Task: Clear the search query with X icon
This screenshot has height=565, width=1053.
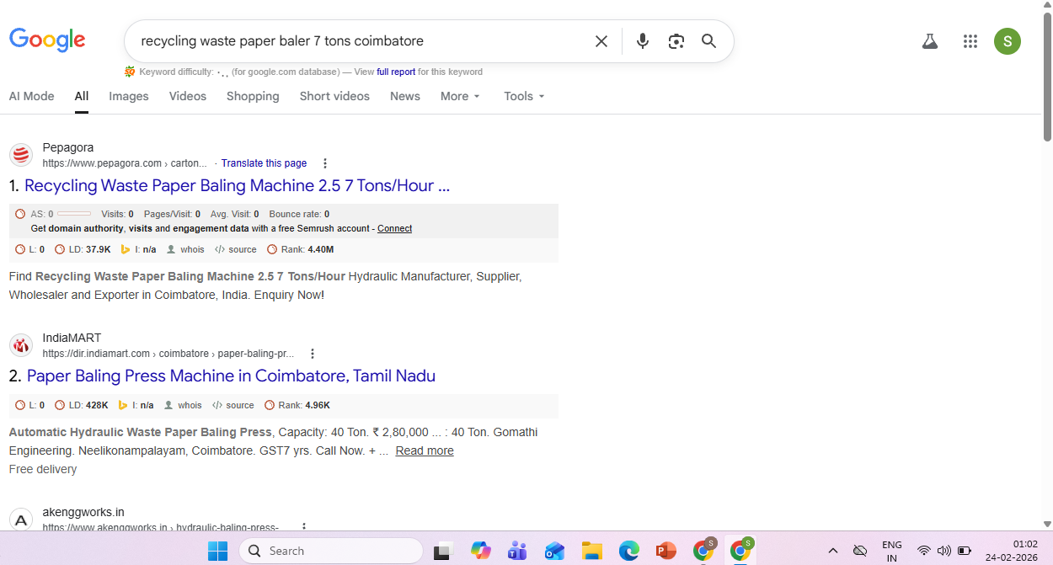Action: pos(601,41)
